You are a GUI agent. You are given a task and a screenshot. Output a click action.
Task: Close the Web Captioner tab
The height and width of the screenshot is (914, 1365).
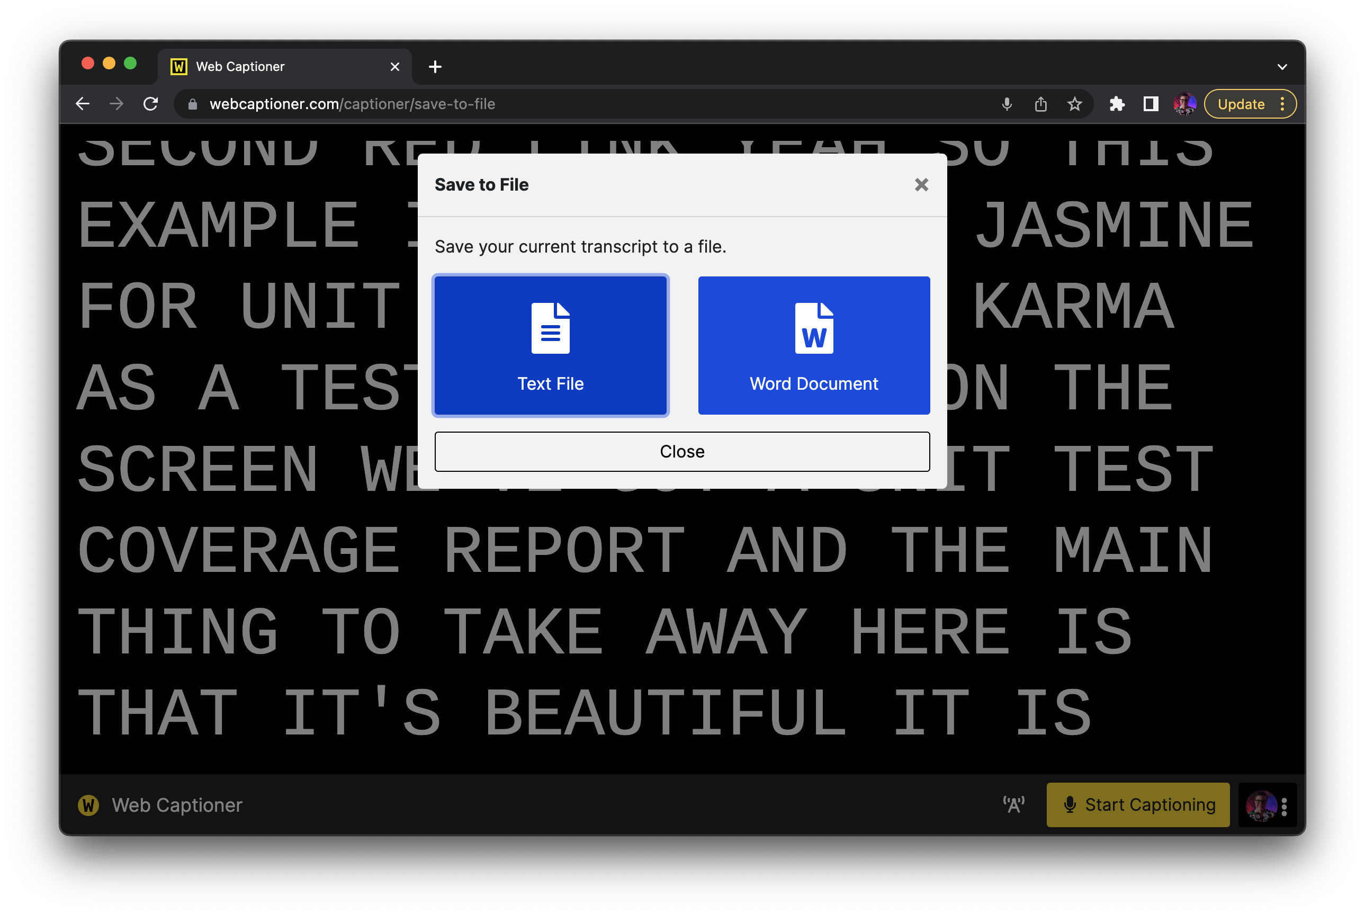[394, 66]
